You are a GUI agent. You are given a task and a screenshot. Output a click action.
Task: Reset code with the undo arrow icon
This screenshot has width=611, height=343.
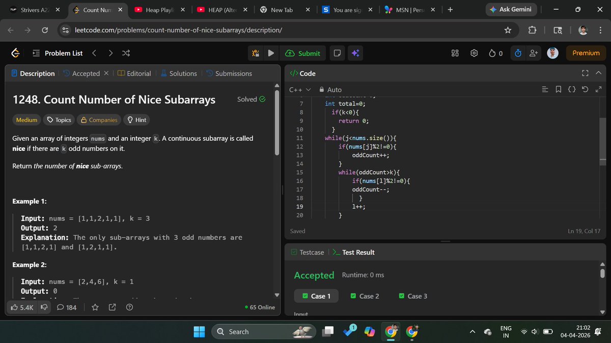(585, 89)
